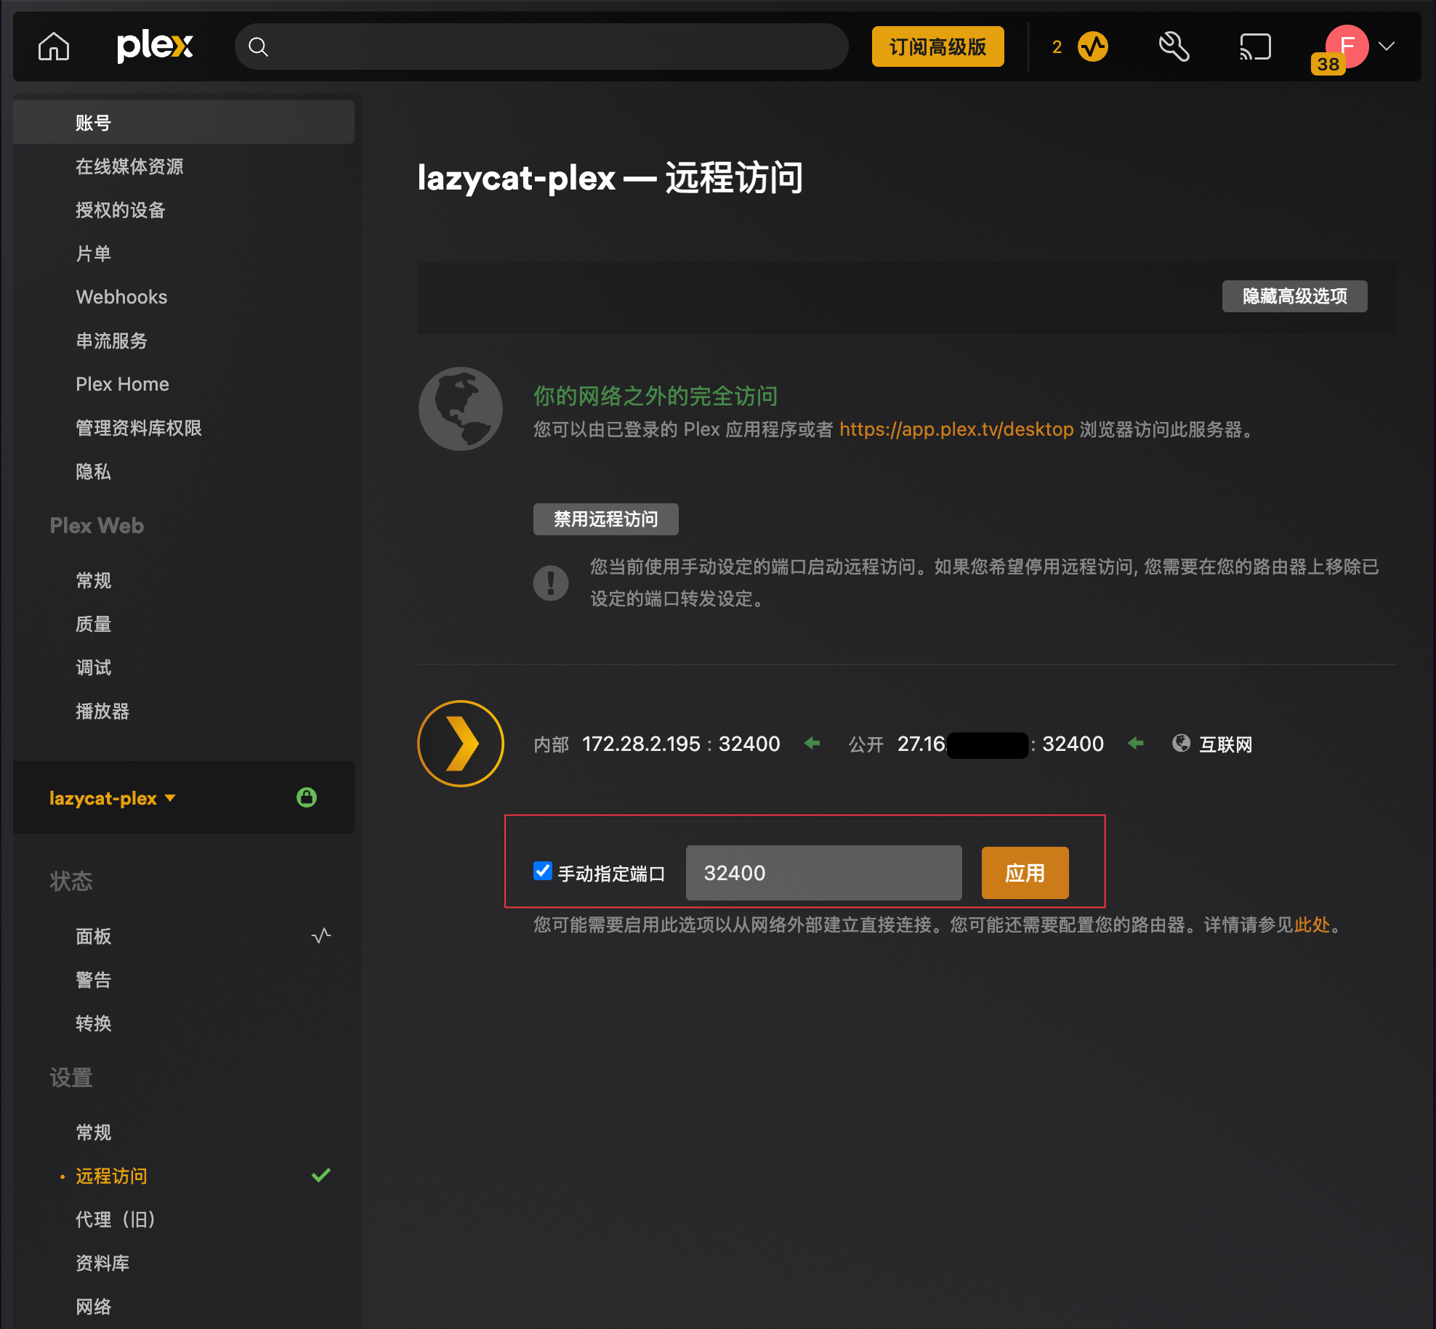This screenshot has width=1436, height=1329.
Task: Open the 此处 details link
Action: pos(1312,924)
